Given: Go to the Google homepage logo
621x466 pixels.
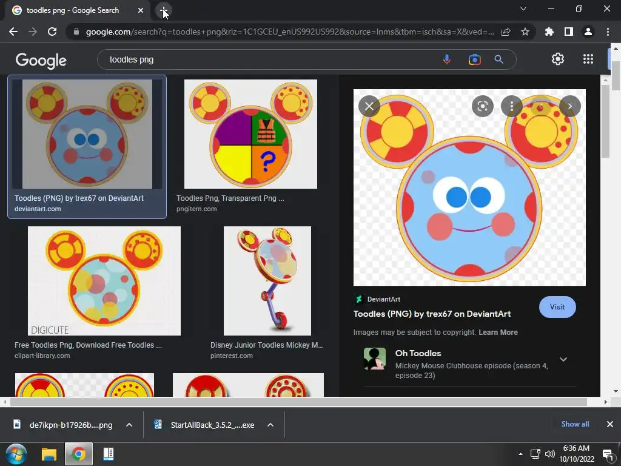Looking at the screenshot, I should pos(41,60).
